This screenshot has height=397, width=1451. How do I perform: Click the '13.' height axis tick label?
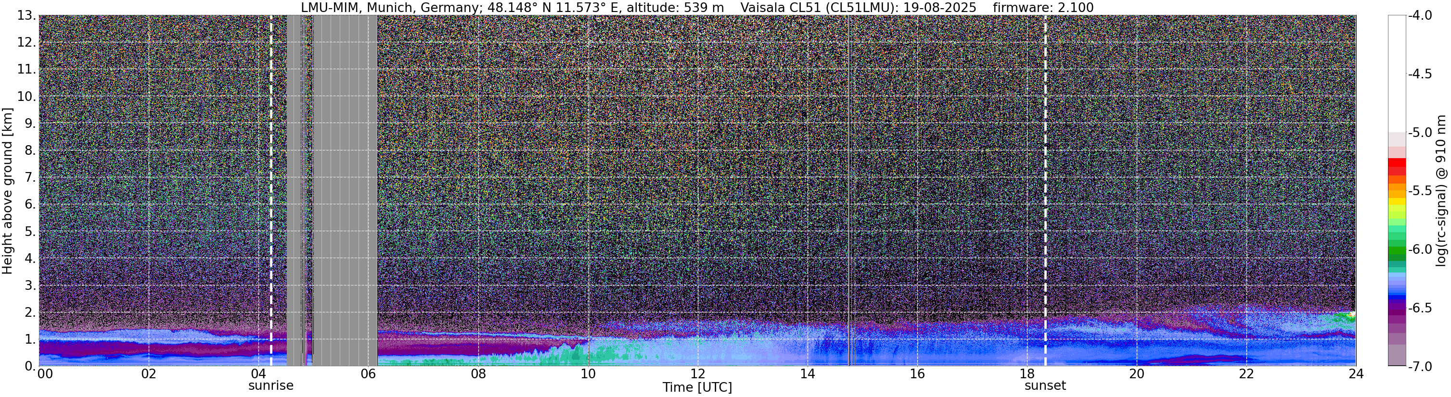click(x=26, y=15)
